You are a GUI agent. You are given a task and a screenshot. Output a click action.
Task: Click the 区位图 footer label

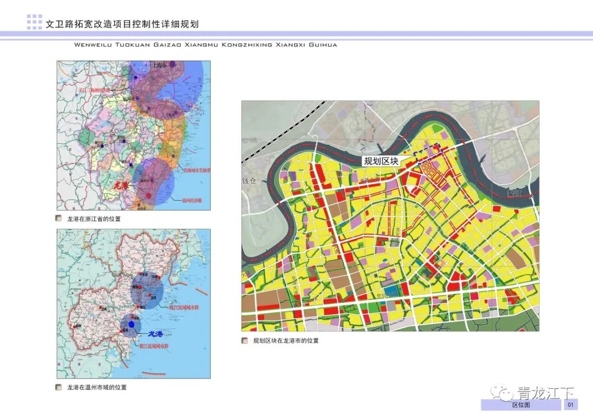pos(521,405)
